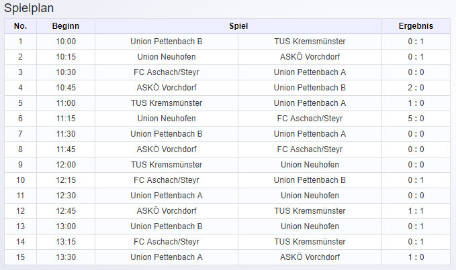
Task: Click the Spiel column header
Action: pyautogui.click(x=238, y=26)
